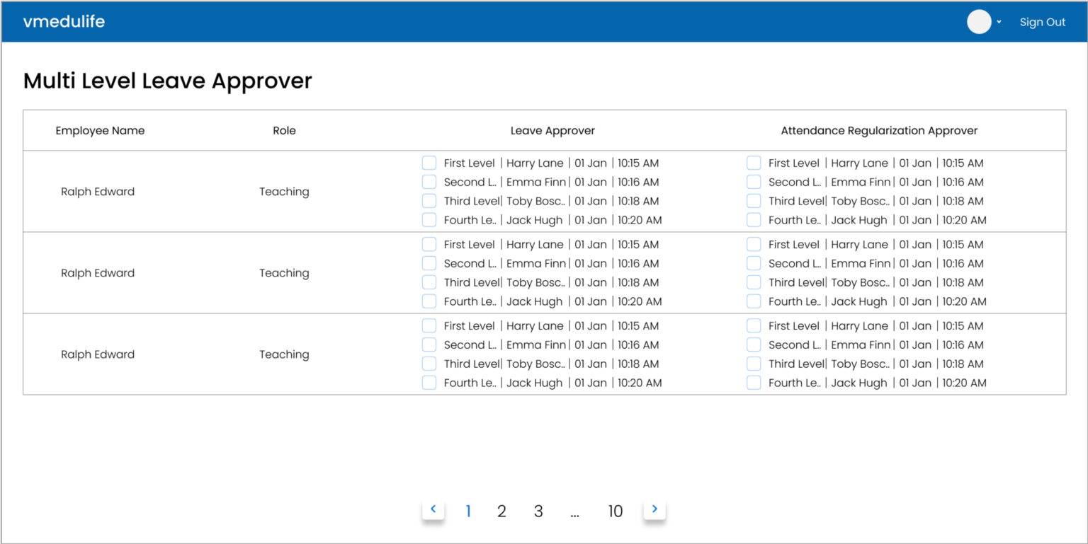Click the vmedulife logo
This screenshot has width=1088, height=544.
coord(64,21)
